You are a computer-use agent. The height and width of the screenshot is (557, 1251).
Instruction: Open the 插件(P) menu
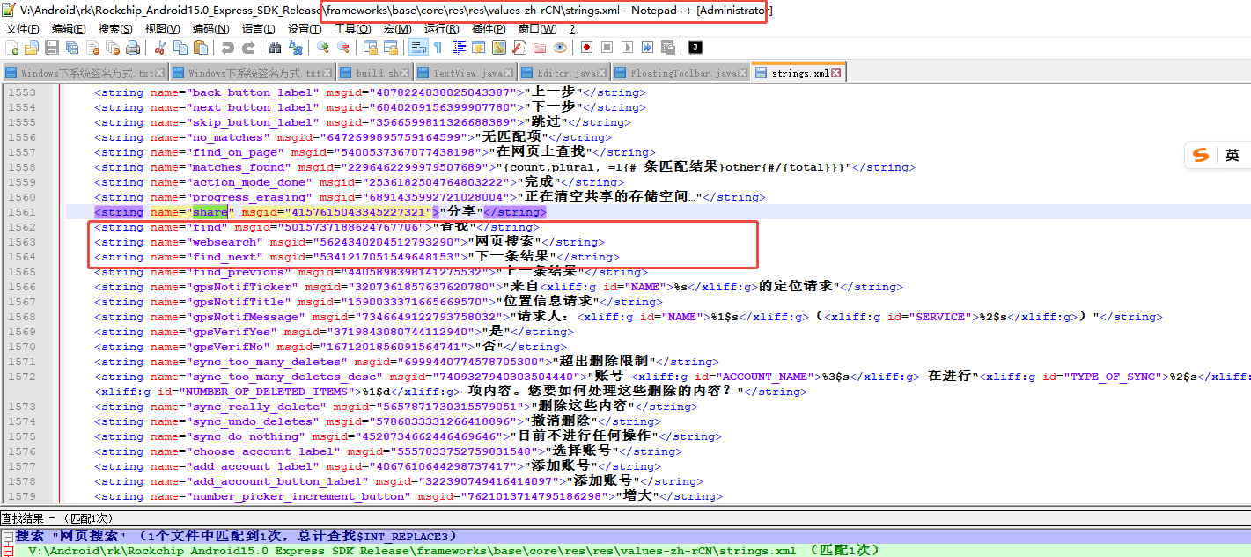489,29
